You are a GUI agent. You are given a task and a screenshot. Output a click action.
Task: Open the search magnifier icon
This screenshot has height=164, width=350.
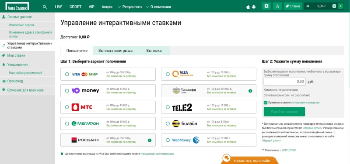coord(45,7)
